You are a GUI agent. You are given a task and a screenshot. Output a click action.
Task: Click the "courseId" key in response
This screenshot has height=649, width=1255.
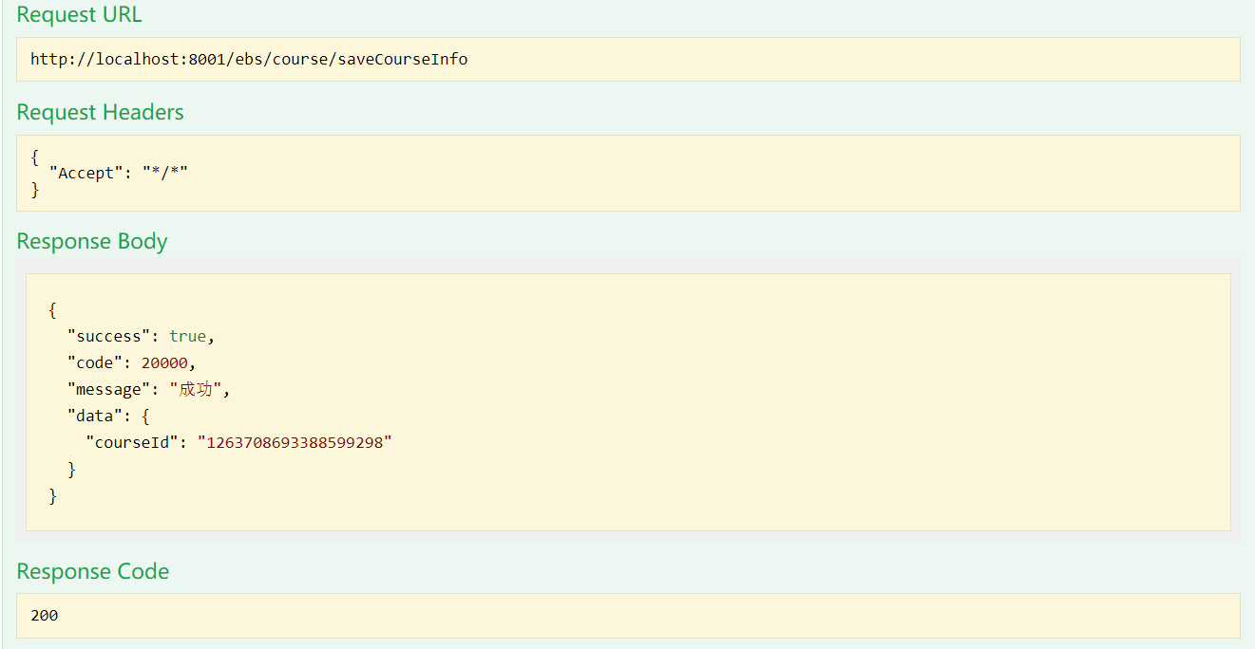pos(132,442)
